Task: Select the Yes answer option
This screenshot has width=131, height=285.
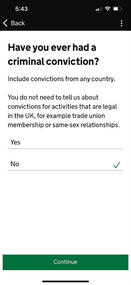Action: [x=65, y=142]
